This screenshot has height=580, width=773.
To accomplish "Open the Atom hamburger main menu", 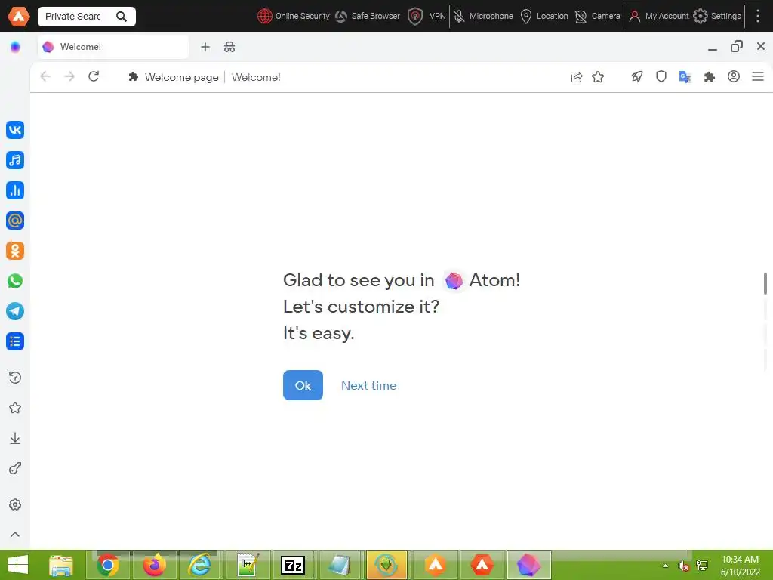I will [x=758, y=76].
